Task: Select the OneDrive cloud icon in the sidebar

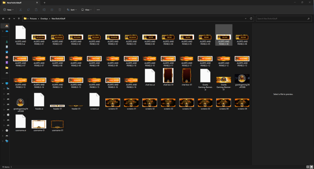Action: (7, 31)
